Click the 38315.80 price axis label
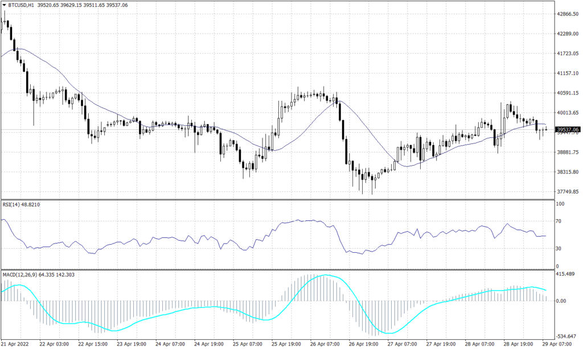The height and width of the screenshot is (349, 583). click(568, 172)
